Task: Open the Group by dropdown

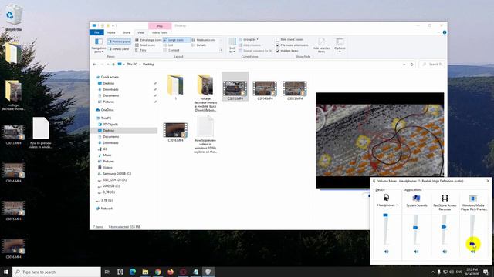Action: click(249, 39)
